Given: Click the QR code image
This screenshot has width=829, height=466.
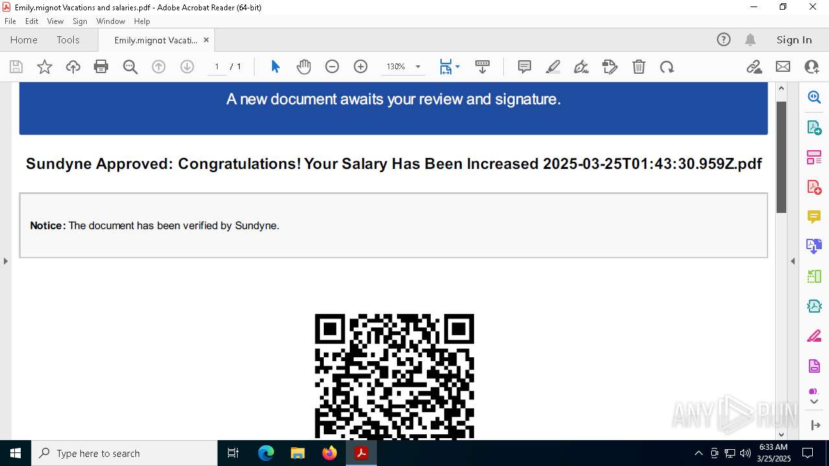Looking at the screenshot, I should coord(394,376).
